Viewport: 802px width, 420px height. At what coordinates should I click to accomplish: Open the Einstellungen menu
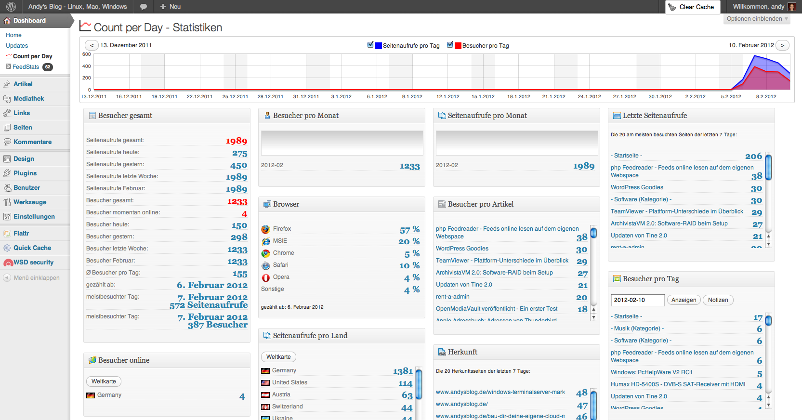click(x=34, y=217)
